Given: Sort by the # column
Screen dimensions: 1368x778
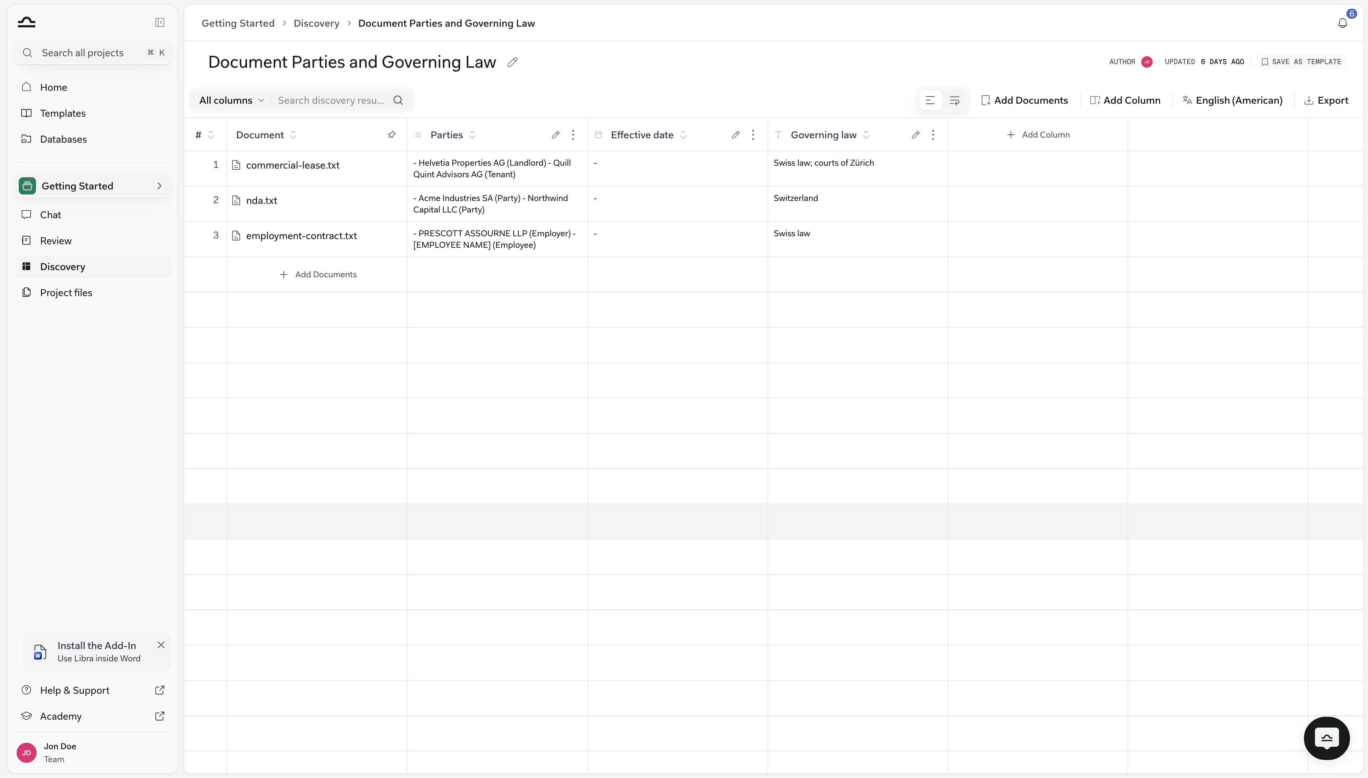Looking at the screenshot, I should pyautogui.click(x=211, y=135).
